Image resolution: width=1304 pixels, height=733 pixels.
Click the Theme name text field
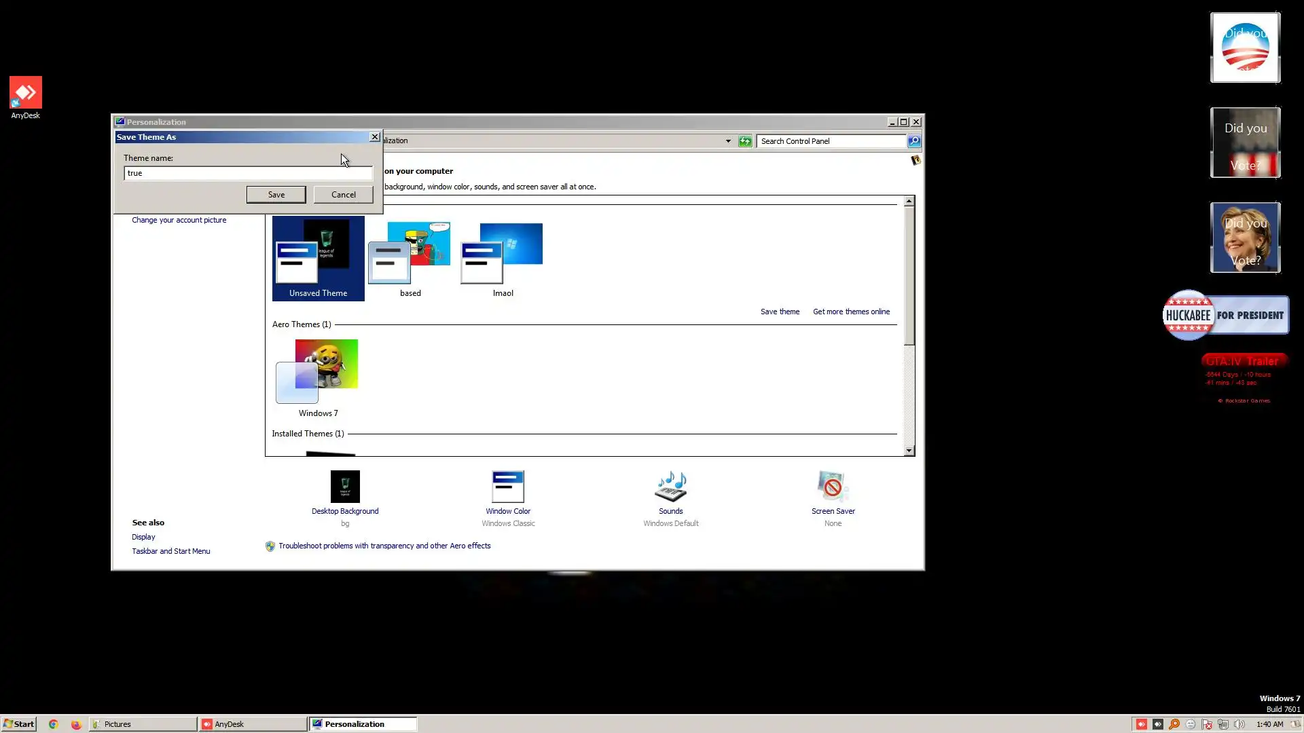(x=248, y=173)
